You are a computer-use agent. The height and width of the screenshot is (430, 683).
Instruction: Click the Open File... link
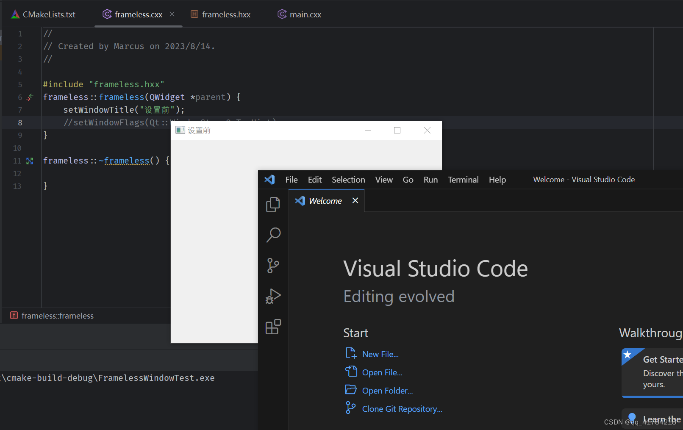click(382, 372)
